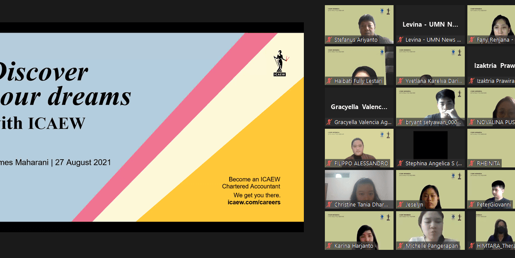Click the muted mic icon beside Karina Harjanto
Screen dimensions: 515x258
pos(330,246)
